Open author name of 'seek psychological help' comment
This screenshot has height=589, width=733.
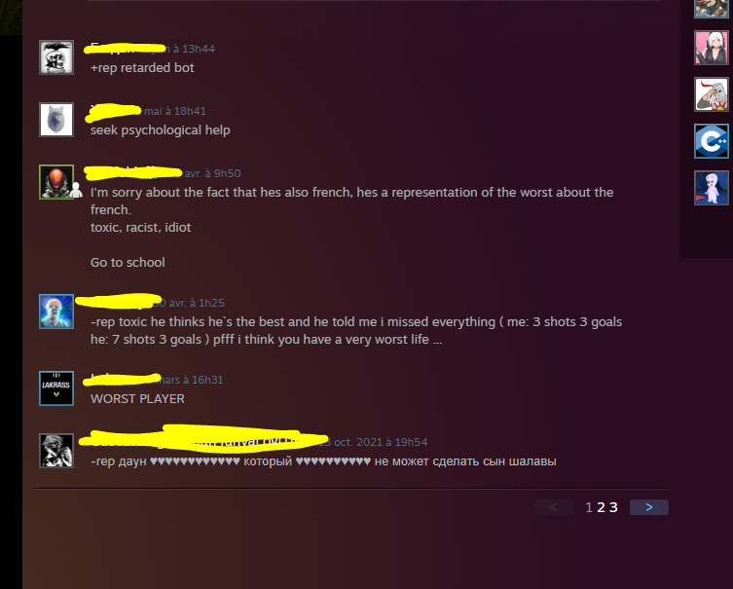pos(114,111)
